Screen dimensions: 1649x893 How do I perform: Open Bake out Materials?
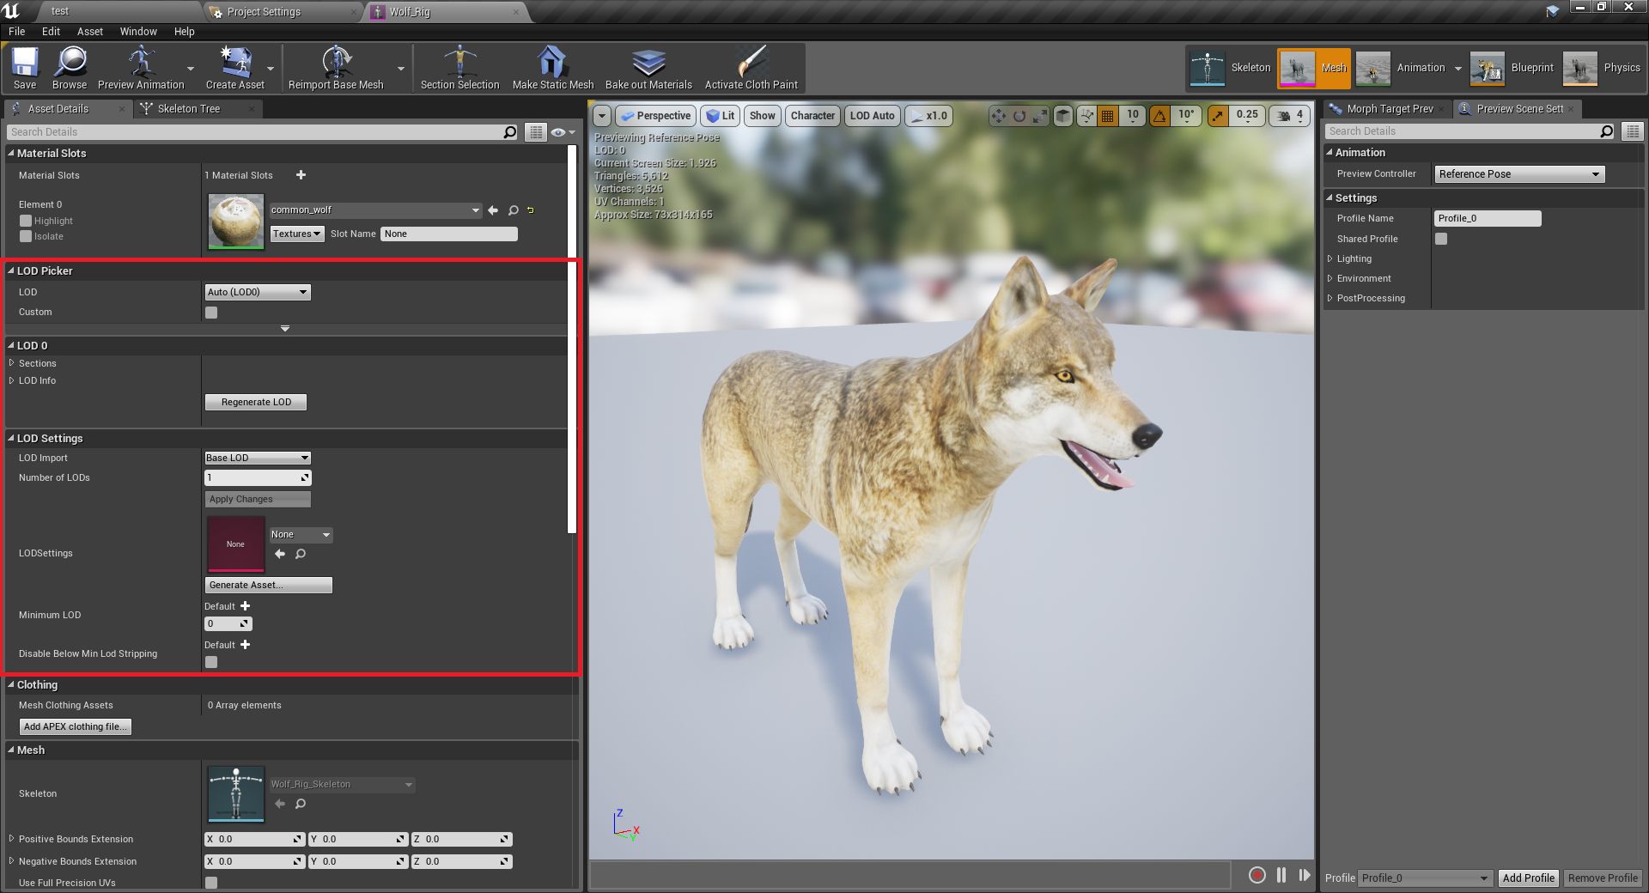[x=648, y=68]
